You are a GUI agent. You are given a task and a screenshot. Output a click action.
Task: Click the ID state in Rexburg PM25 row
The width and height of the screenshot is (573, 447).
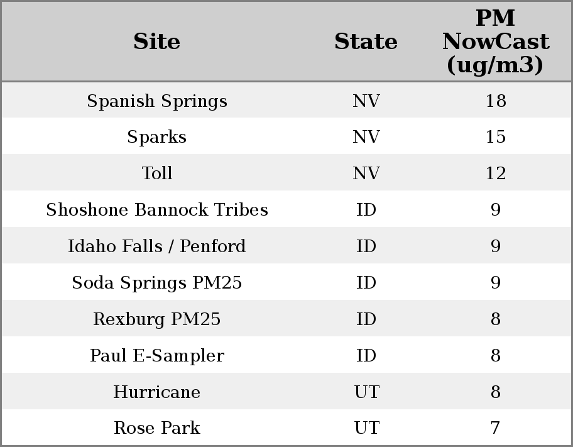(x=366, y=319)
